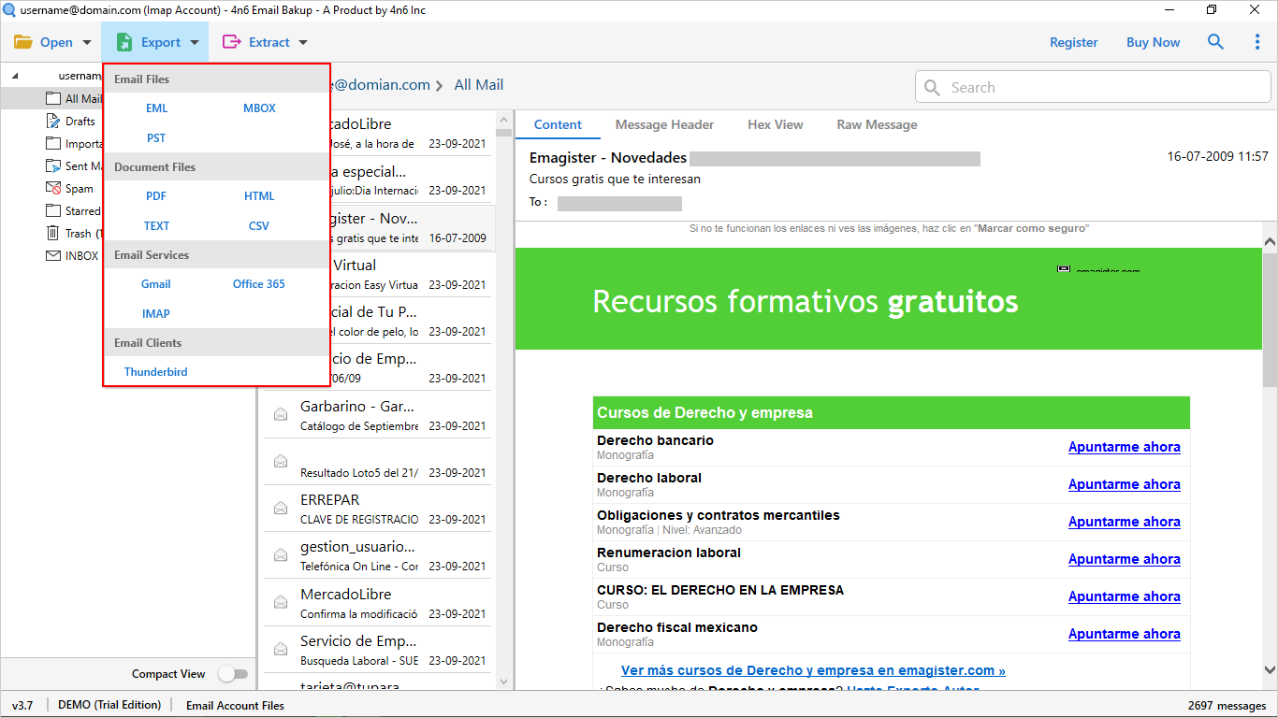This screenshot has height=718, width=1278.
Task: Click the All Mail breadcrumb link
Action: tap(479, 84)
